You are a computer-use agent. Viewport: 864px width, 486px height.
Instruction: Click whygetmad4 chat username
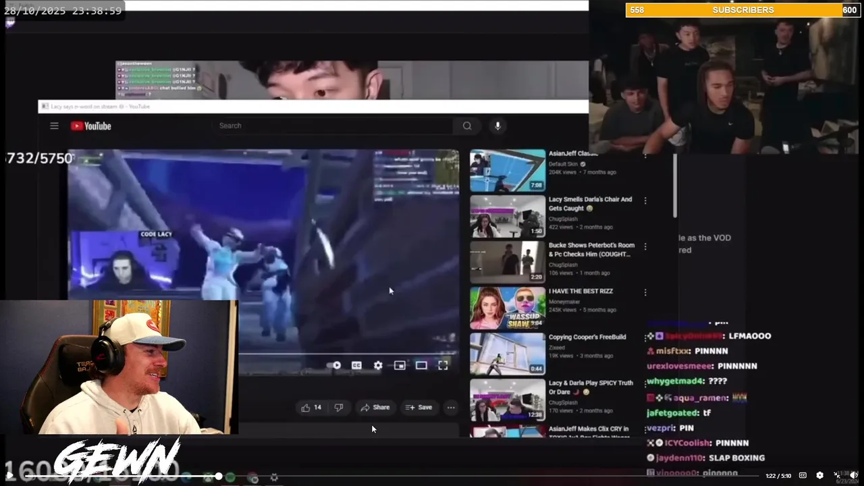(x=676, y=381)
